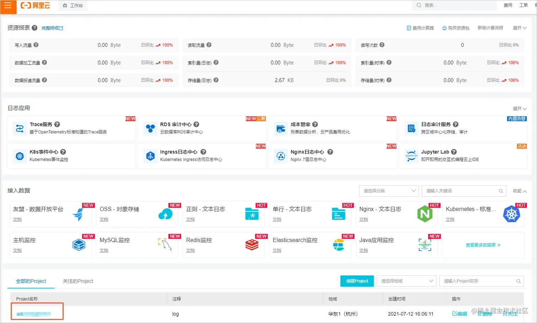Open the 日志审计服务 app icon
537x323 pixels.
(x=411, y=128)
